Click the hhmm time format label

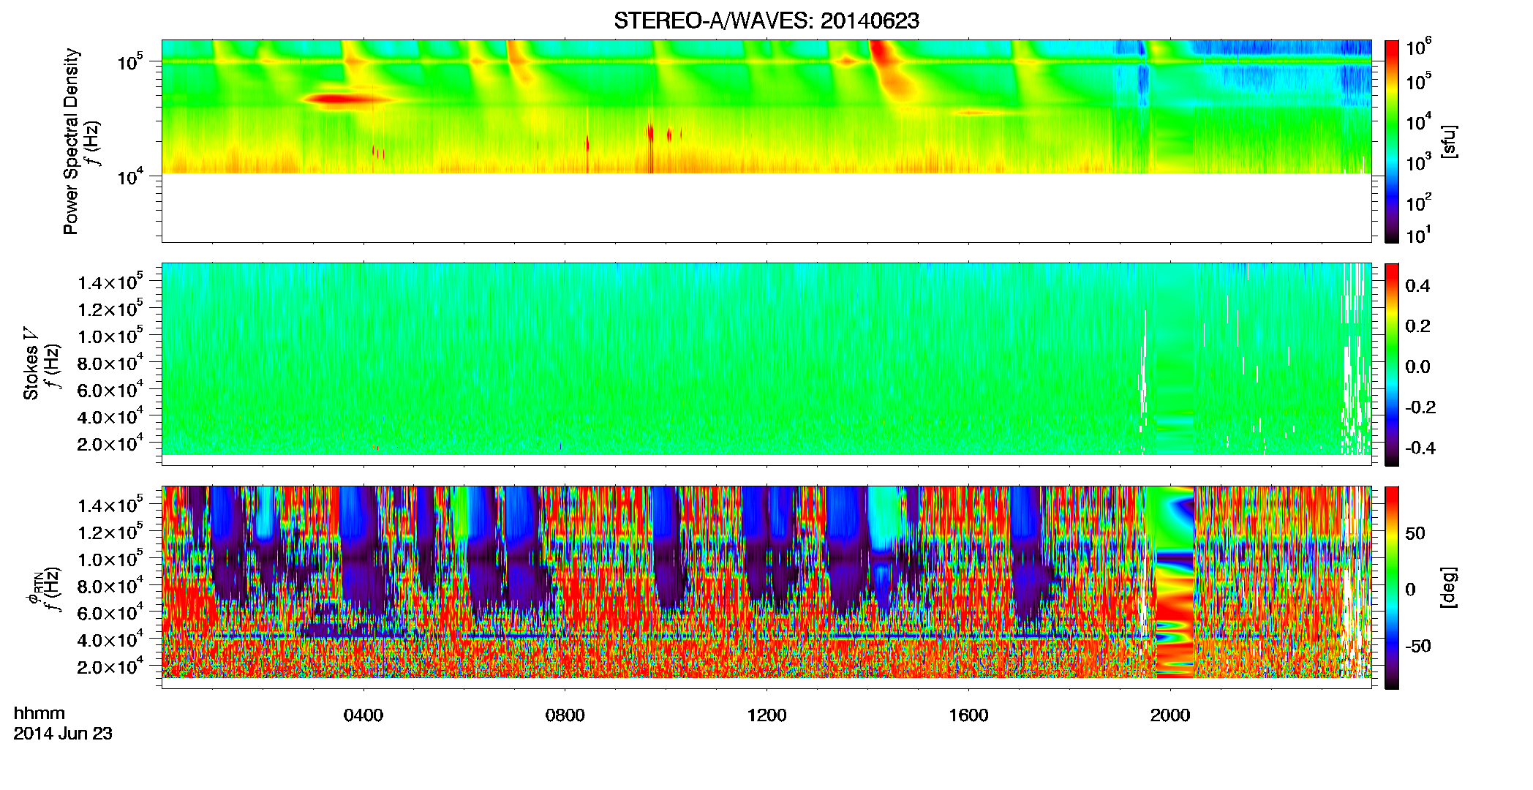point(39,713)
